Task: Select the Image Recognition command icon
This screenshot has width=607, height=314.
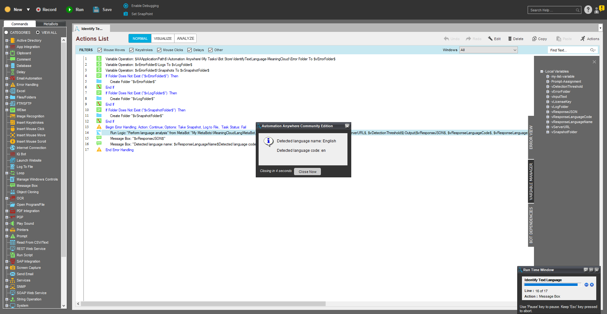Action: 13,116
